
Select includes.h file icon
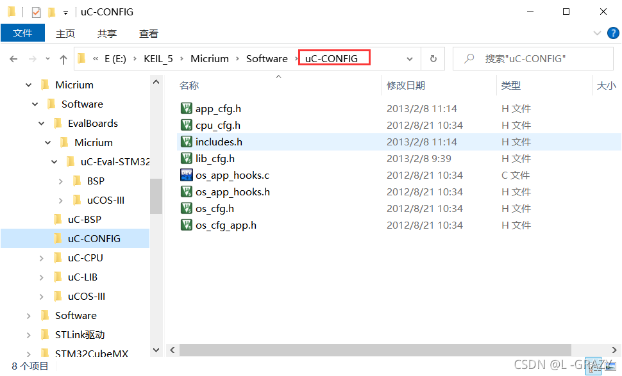(x=187, y=142)
